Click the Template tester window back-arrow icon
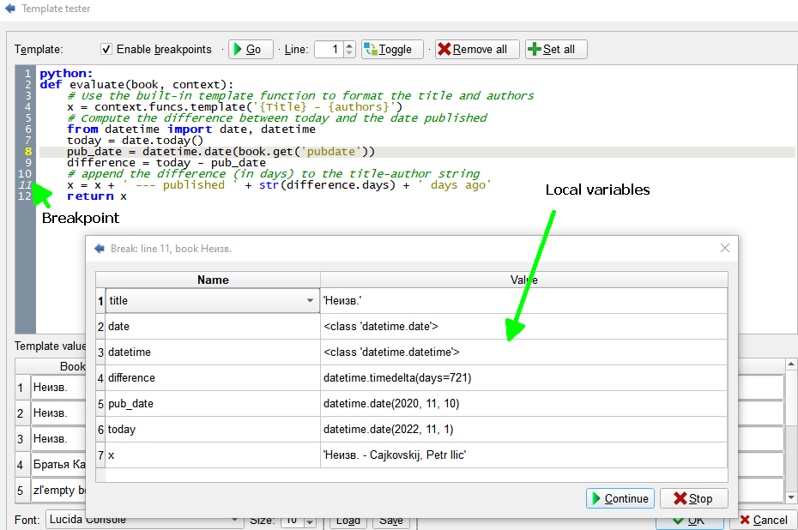 [x=10, y=9]
